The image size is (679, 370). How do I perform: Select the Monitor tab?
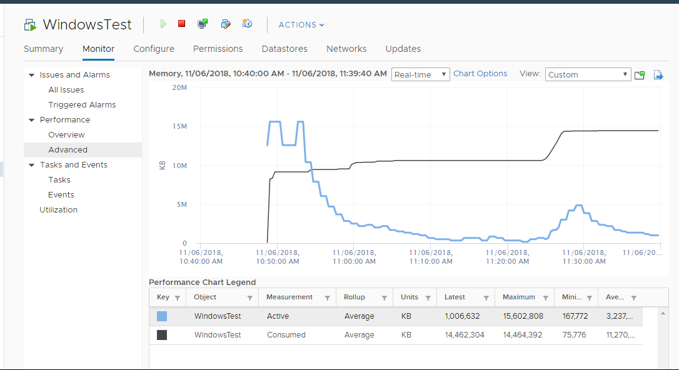tap(99, 49)
